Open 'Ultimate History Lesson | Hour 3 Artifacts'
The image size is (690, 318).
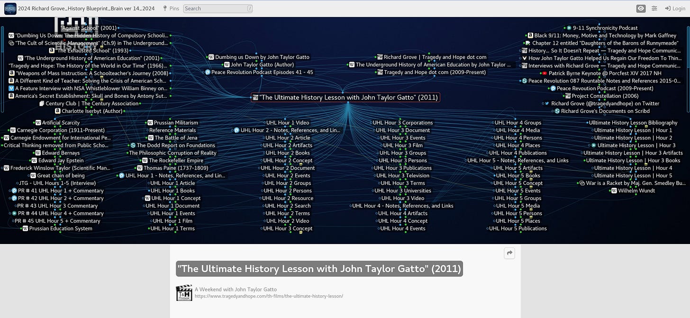coord(633,153)
